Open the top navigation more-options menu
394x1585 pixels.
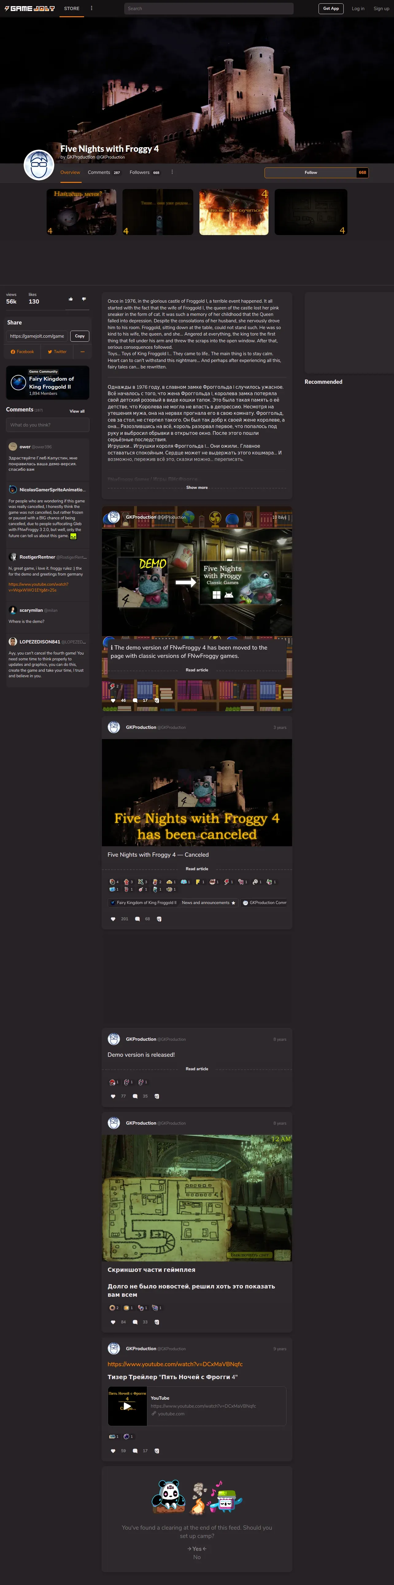click(91, 9)
